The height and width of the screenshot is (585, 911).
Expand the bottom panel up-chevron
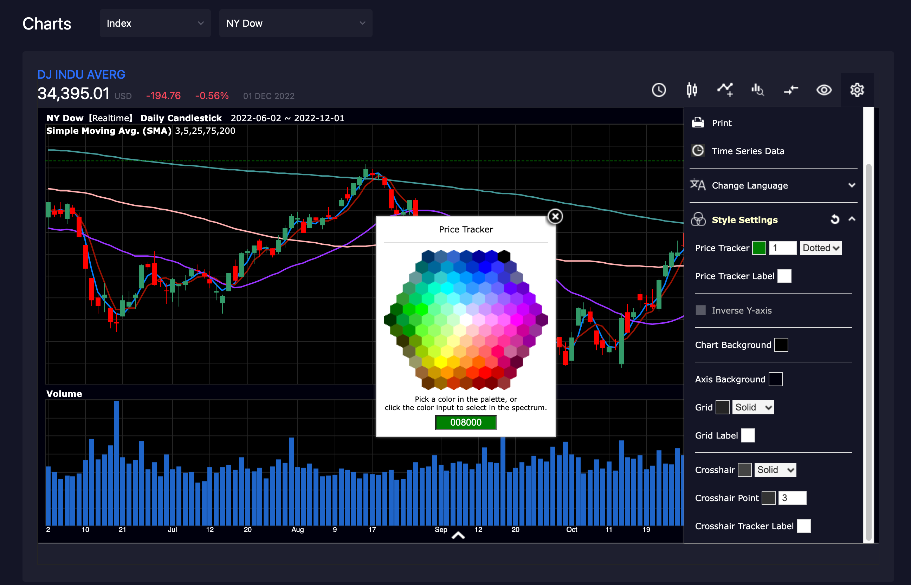458,535
